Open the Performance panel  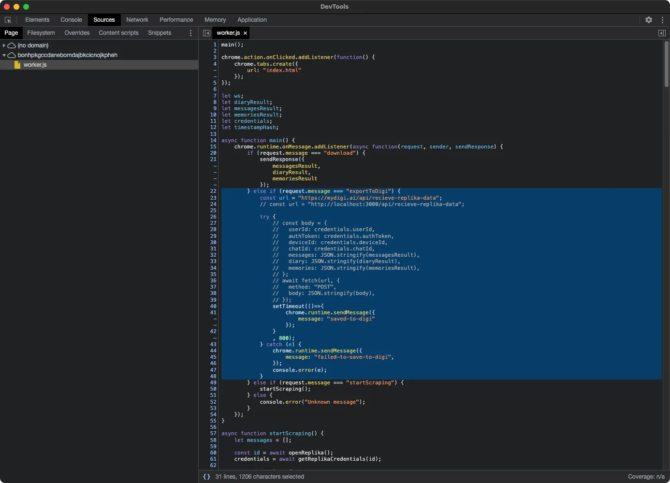(176, 20)
